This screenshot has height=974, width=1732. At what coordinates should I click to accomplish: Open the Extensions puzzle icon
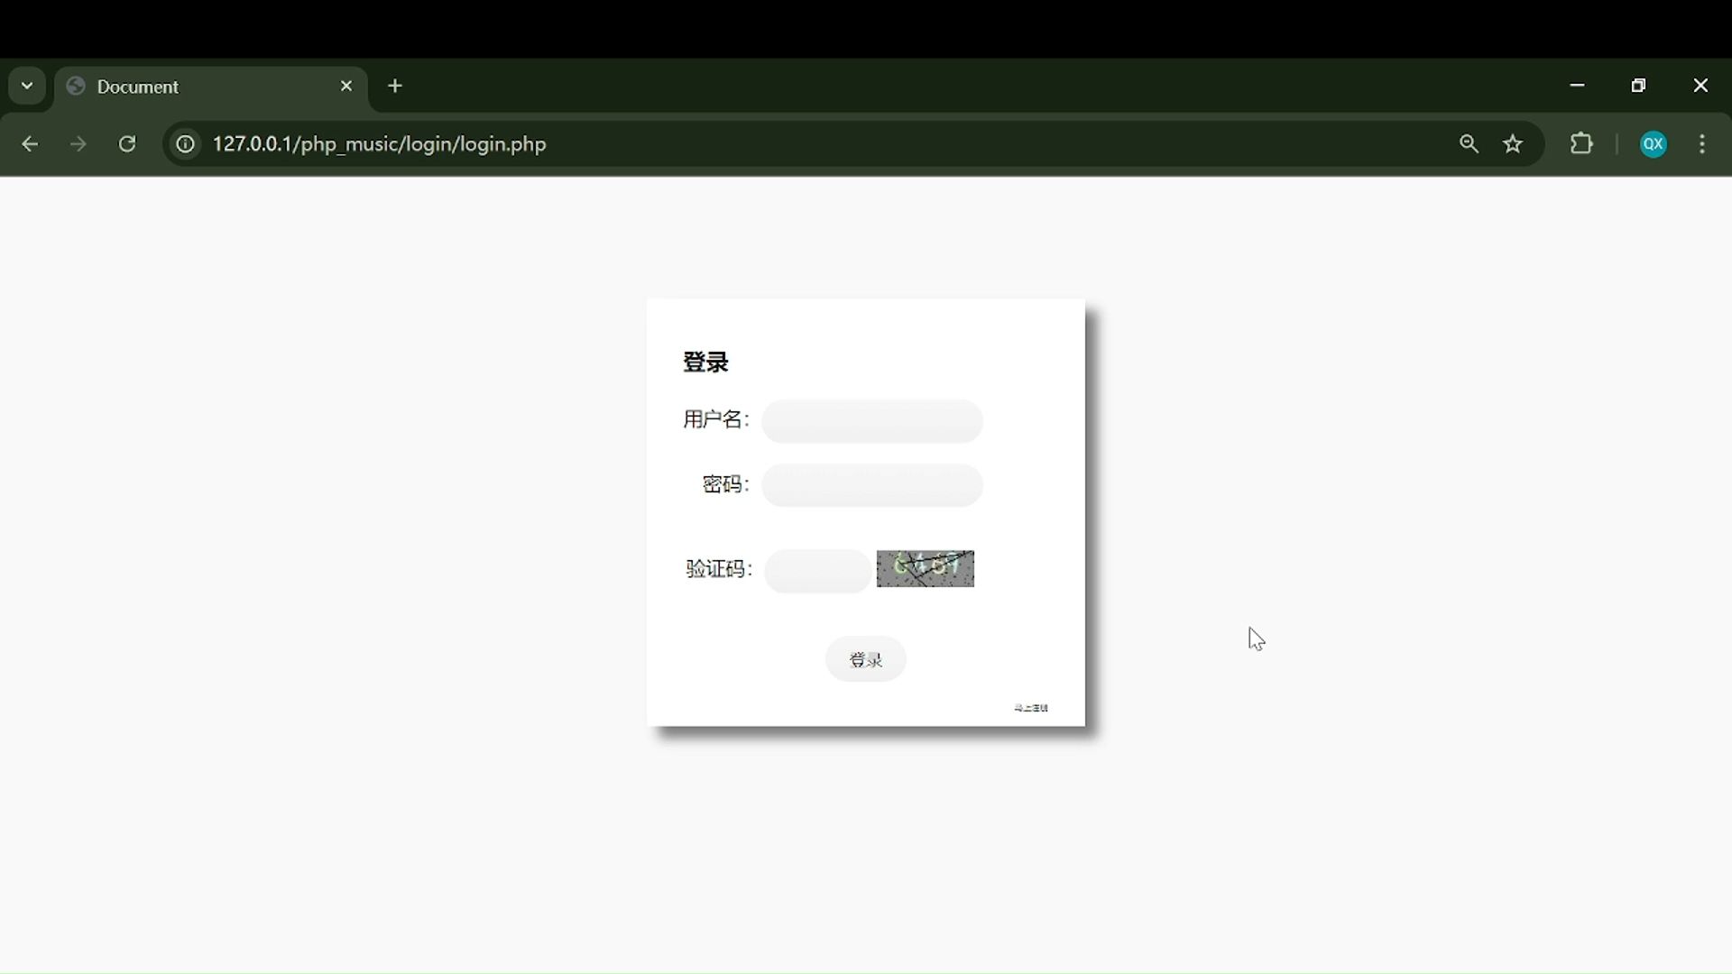point(1581,144)
